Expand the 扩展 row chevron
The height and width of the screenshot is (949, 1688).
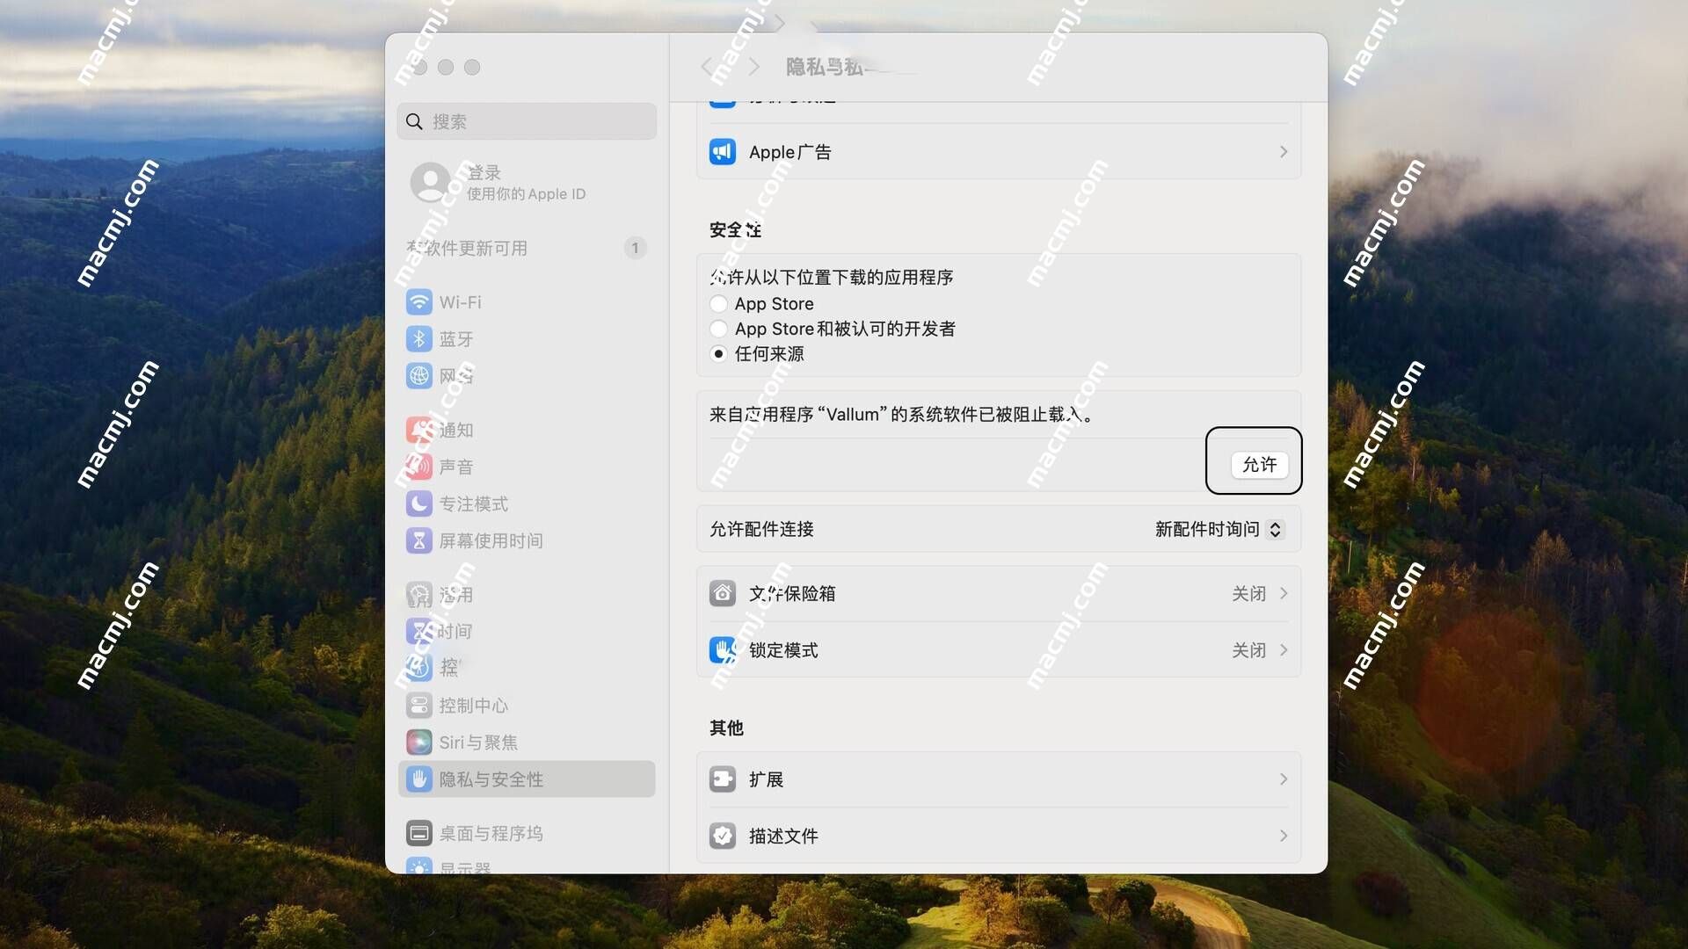pos(1284,779)
